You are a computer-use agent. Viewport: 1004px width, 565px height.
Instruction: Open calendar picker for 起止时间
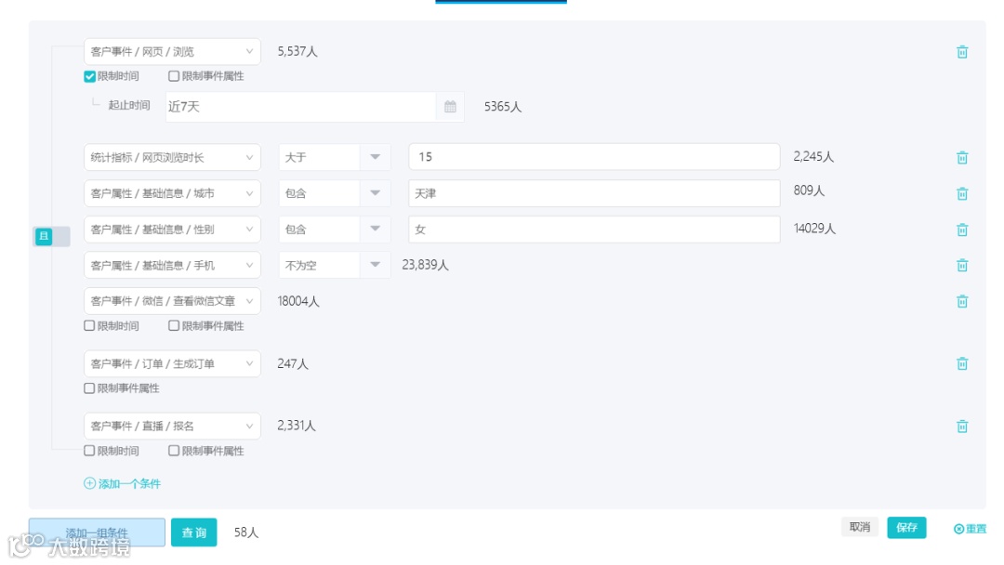coord(450,107)
